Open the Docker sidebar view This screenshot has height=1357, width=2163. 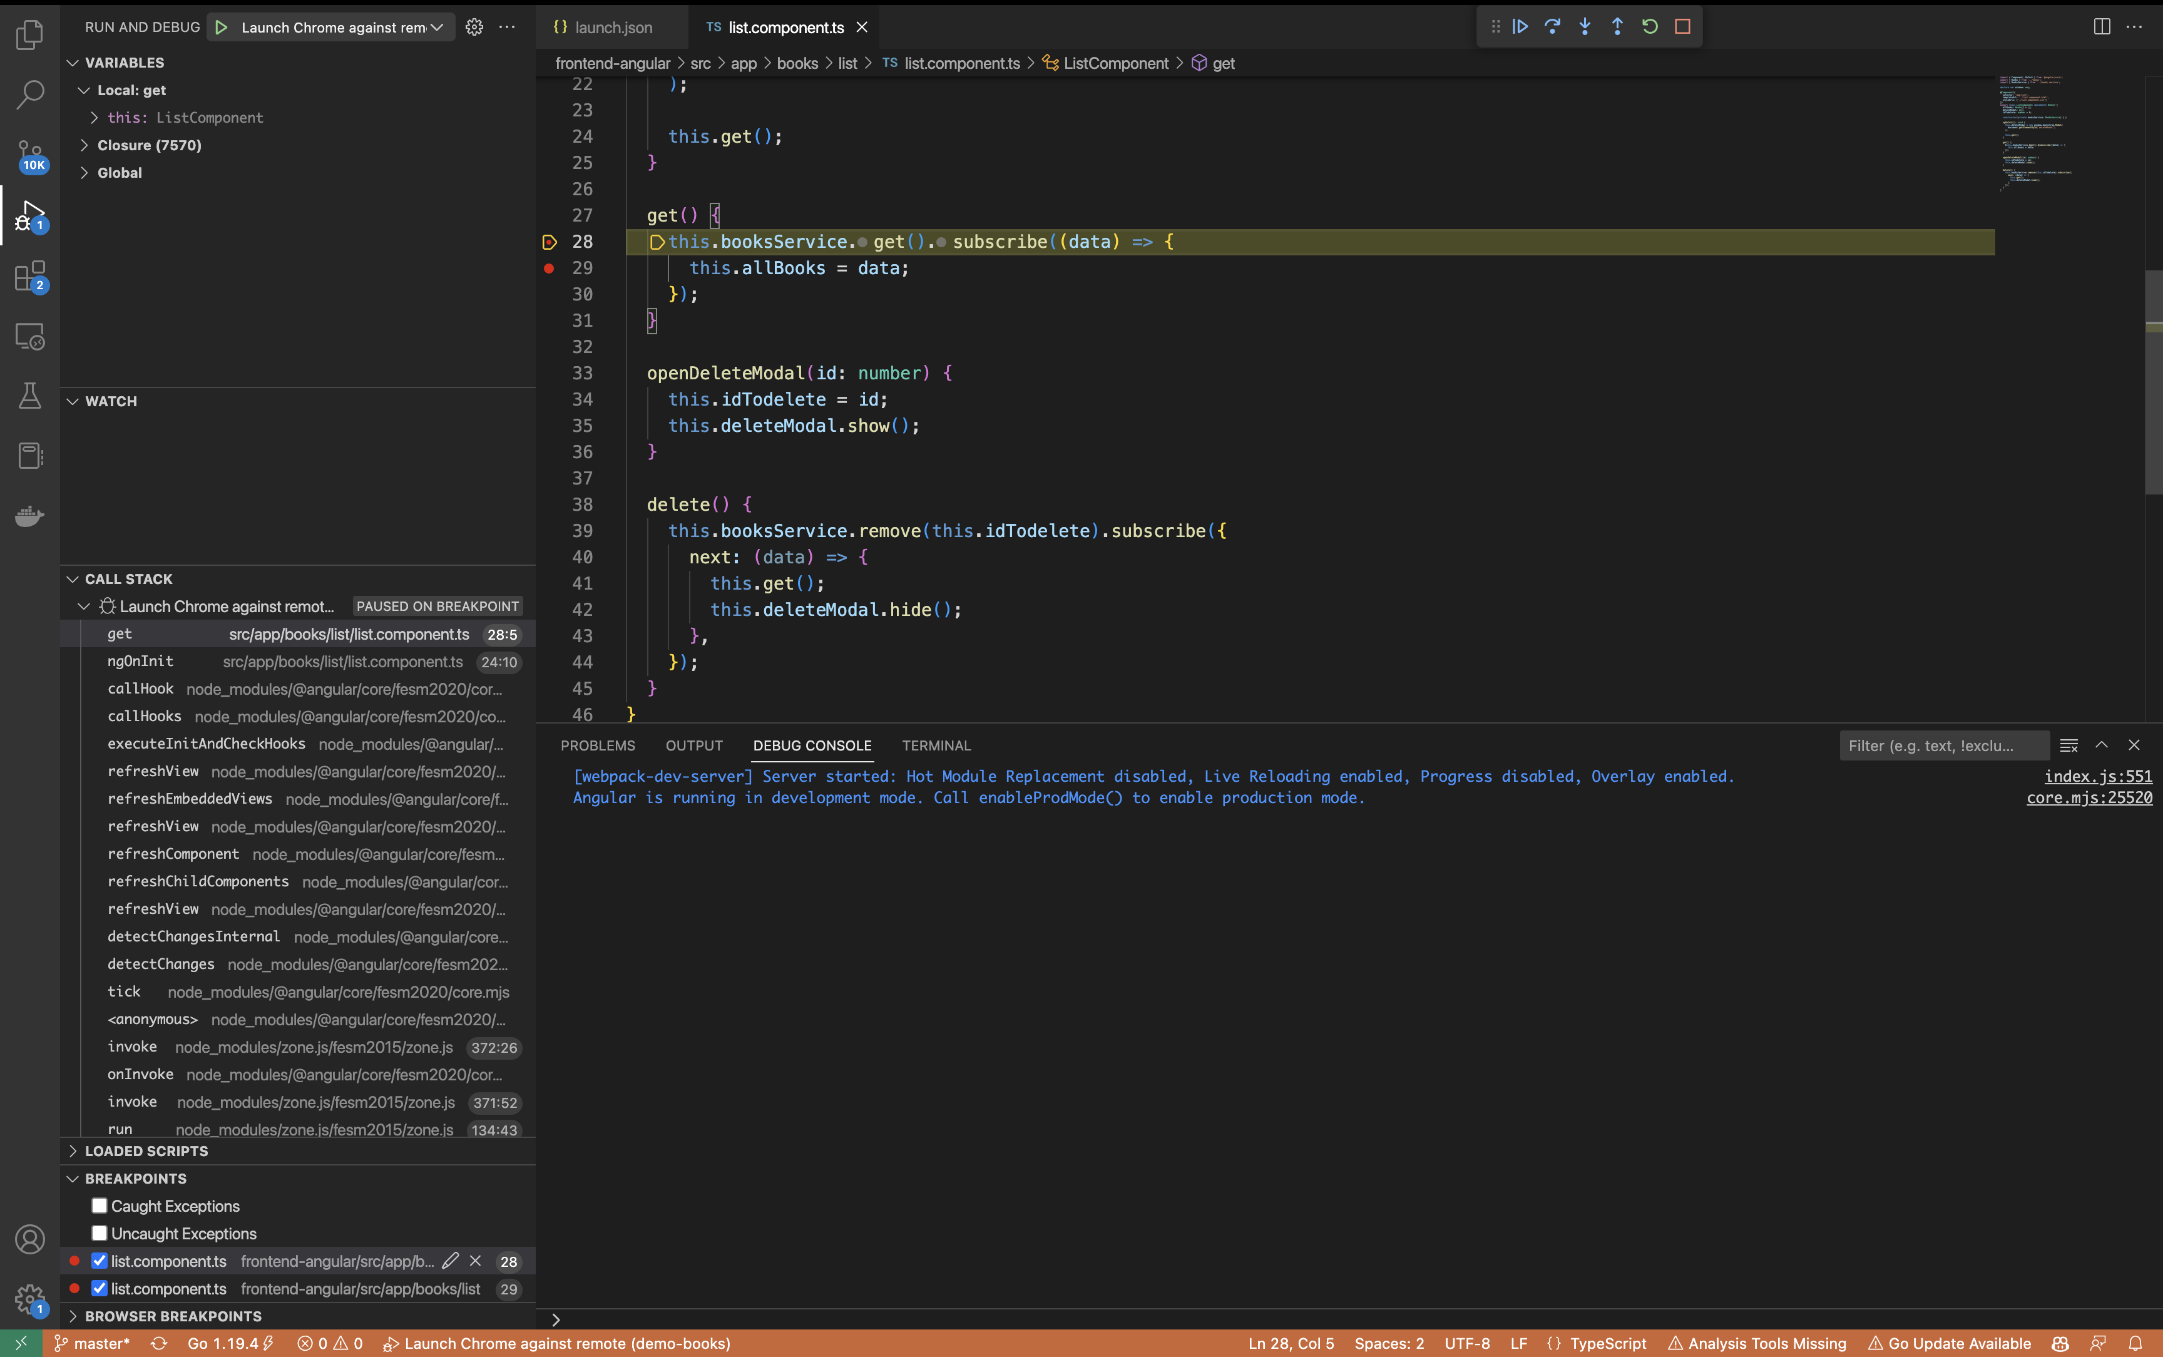pos(29,516)
